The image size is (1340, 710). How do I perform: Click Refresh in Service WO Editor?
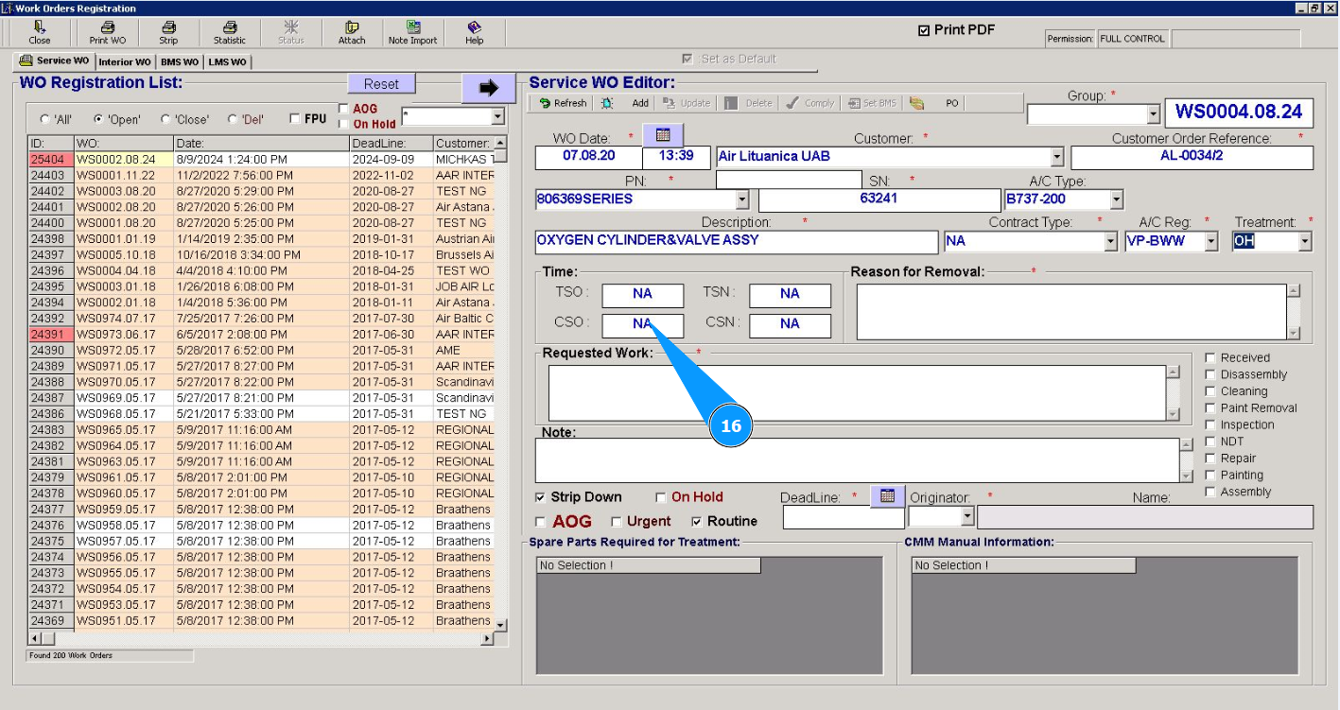pyautogui.click(x=564, y=103)
